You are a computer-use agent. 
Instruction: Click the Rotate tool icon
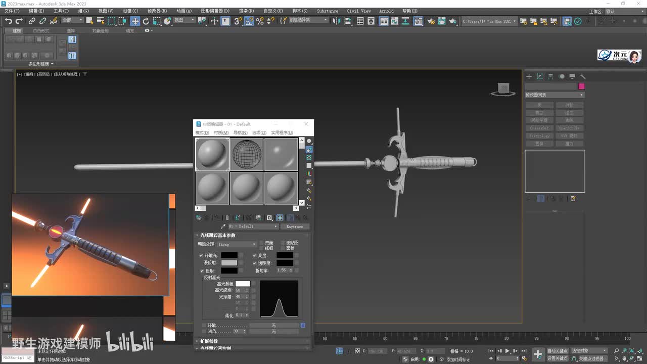click(146, 21)
